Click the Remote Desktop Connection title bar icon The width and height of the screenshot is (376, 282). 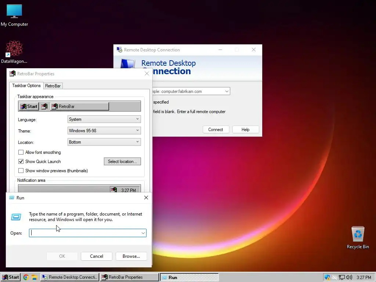click(119, 50)
